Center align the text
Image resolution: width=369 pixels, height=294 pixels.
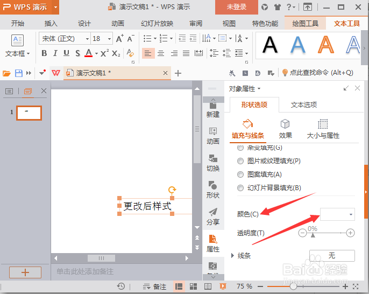pyautogui.click(x=161, y=53)
